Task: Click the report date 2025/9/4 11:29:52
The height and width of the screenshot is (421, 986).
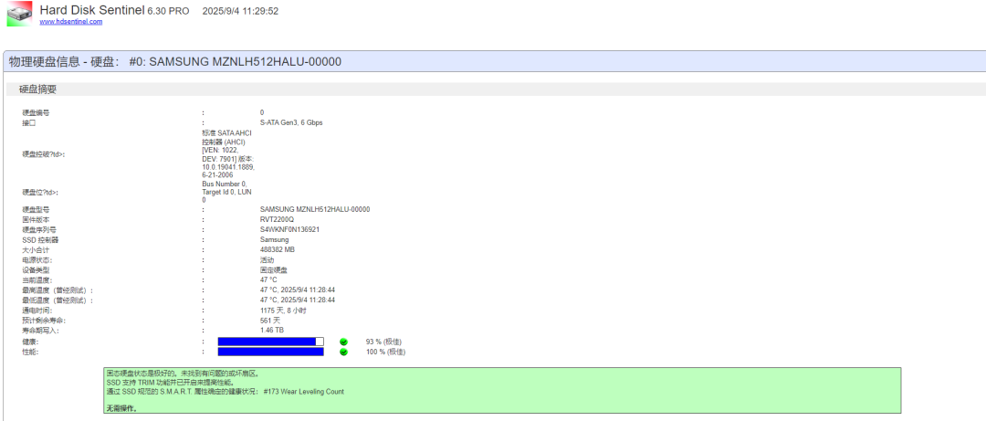Action: tap(240, 11)
